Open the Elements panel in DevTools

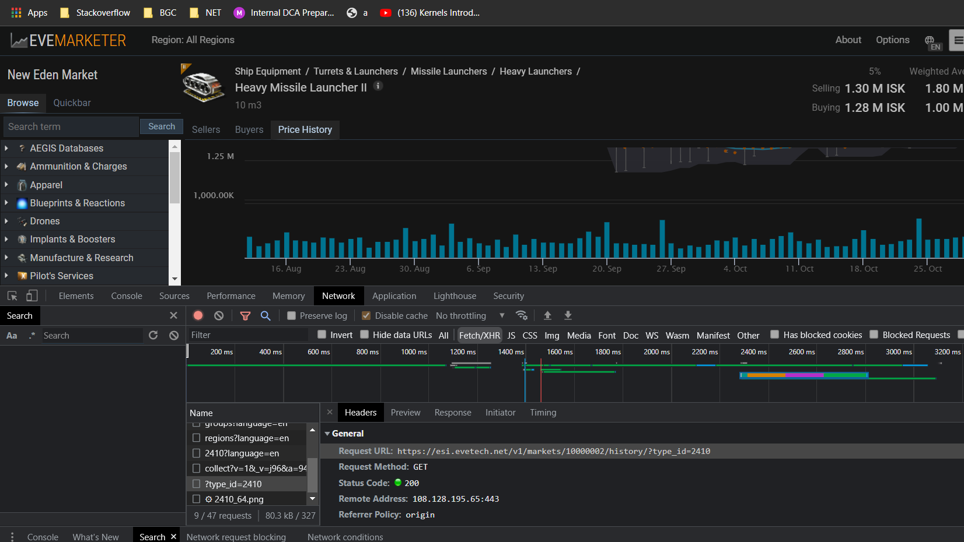(76, 296)
